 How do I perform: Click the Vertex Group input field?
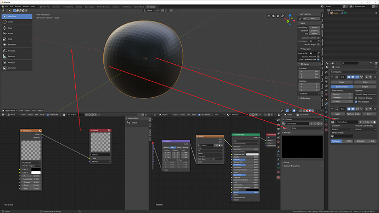[x=342, y=136]
